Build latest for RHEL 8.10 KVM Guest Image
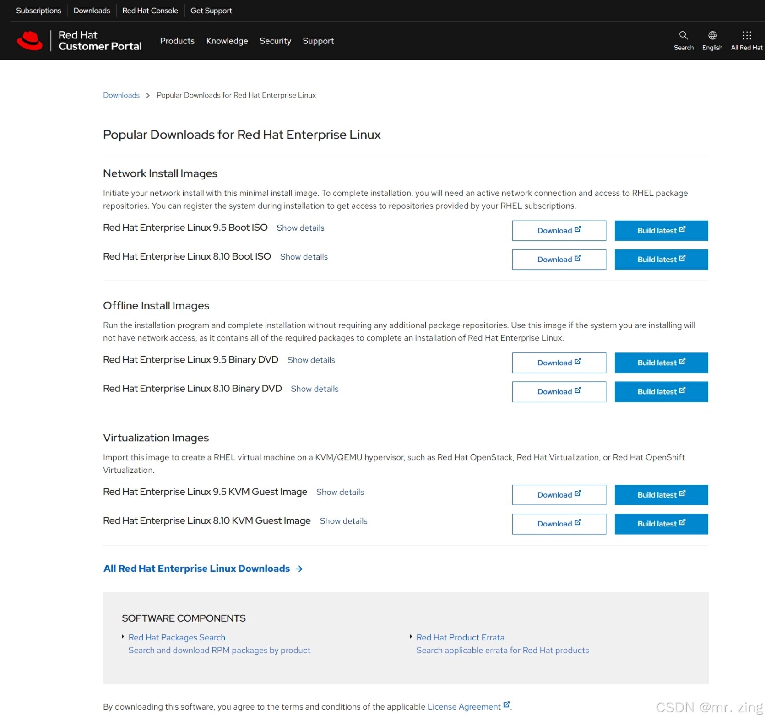765x721 pixels. pos(661,524)
